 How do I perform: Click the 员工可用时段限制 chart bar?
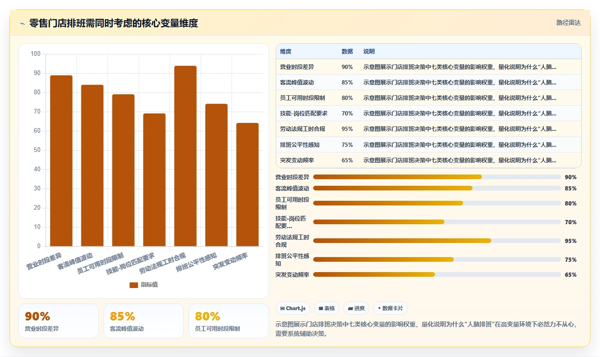tap(123, 170)
